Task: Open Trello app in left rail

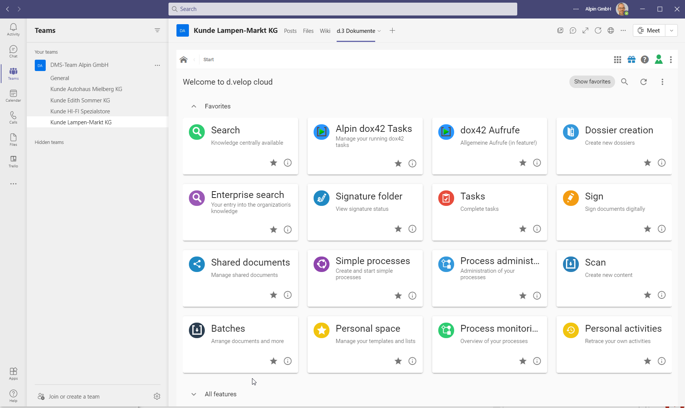Action: pyautogui.click(x=13, y=162)
